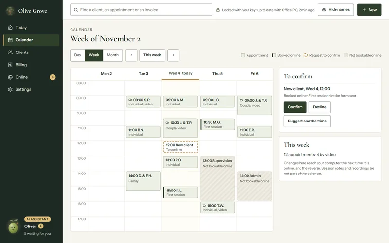Click 'New client, Wed 4, 12:00' heading
This screenshot has height=243, width=389.
pyautogui.click(x=307, y=89)
